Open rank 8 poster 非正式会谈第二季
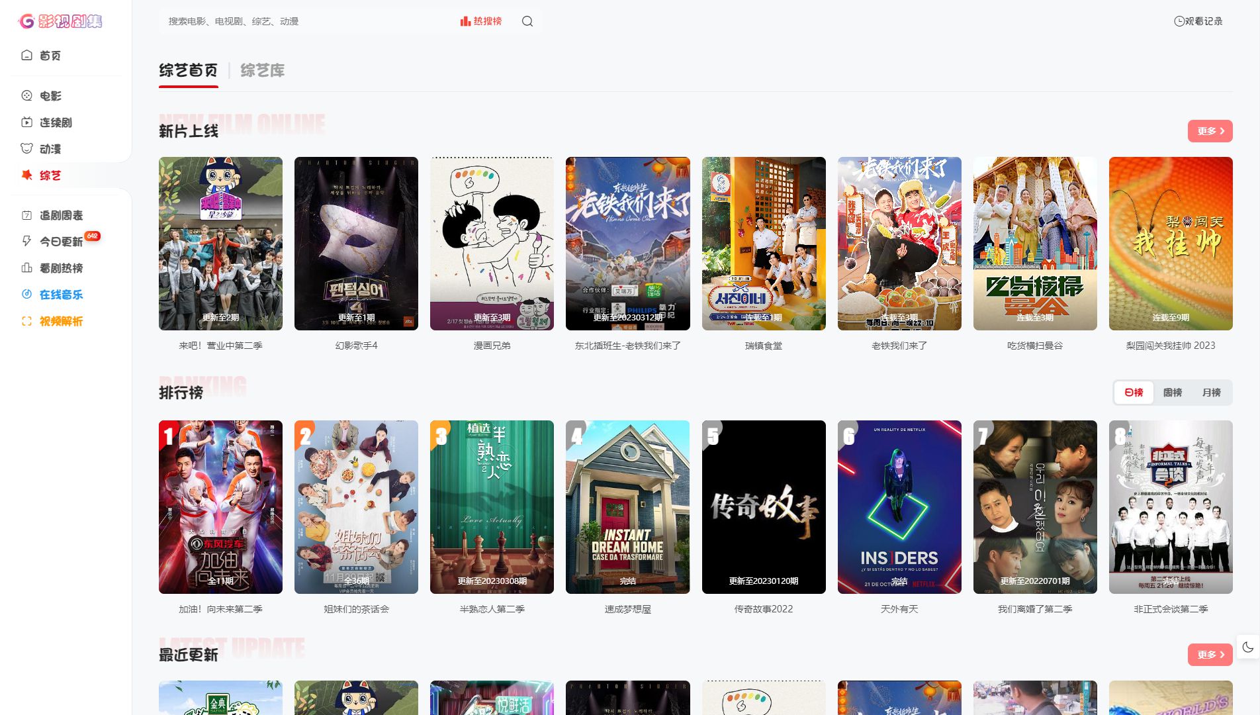 tap(1171, 507)
